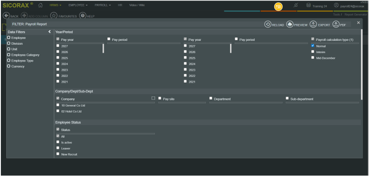Open Help via the question mark icon
This screenshot has height=176, width=369.
click(82, 16)
